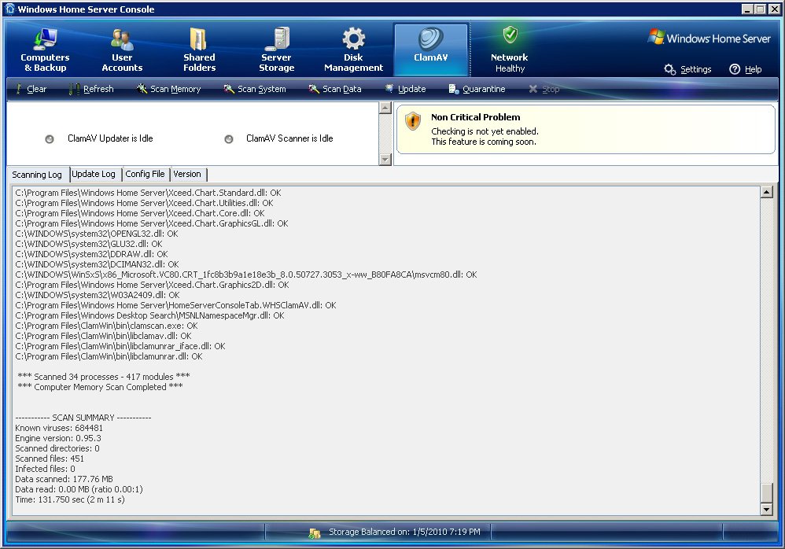Click the storage balanced status bar icon
The height and width of the screenshot is (549, 785).
315,533
